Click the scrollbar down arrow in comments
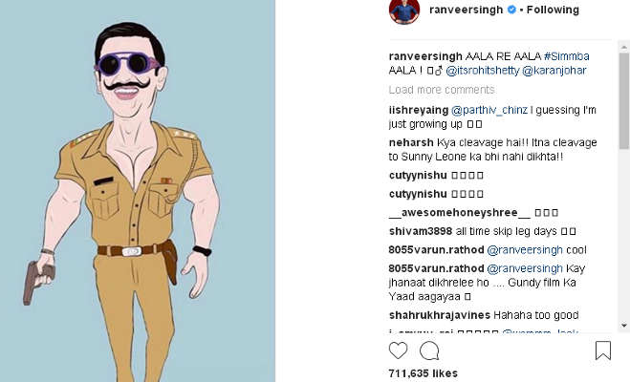The height and width of the screenshot is (382, 630). [x=624, y=327]
